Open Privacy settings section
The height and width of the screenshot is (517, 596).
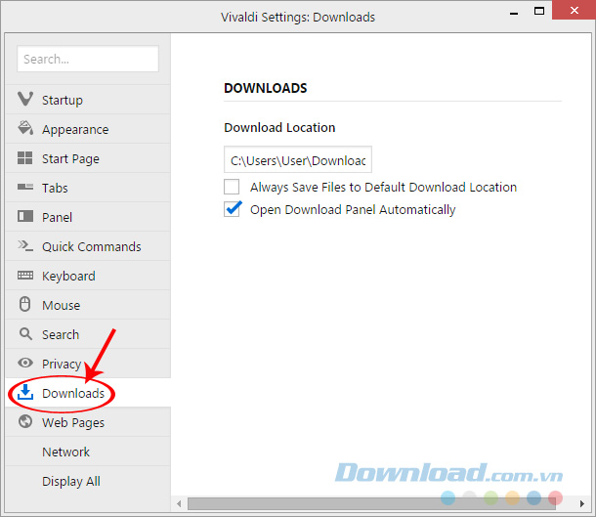[88, 364]
